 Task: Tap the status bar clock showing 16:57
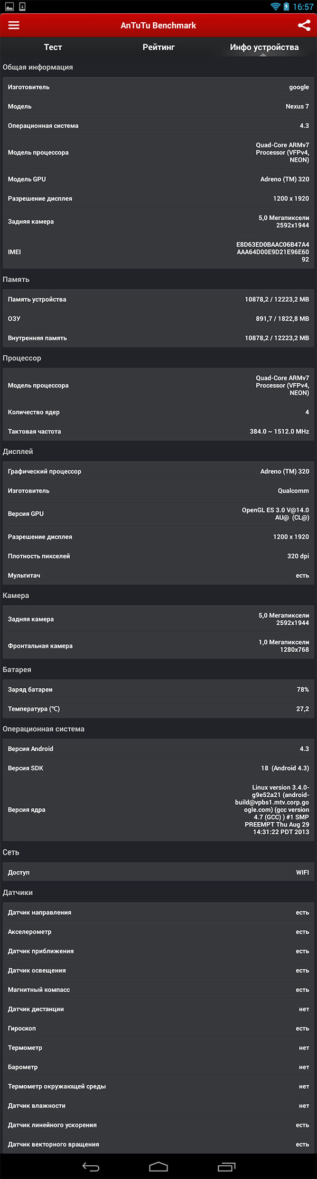pos(303,6)
